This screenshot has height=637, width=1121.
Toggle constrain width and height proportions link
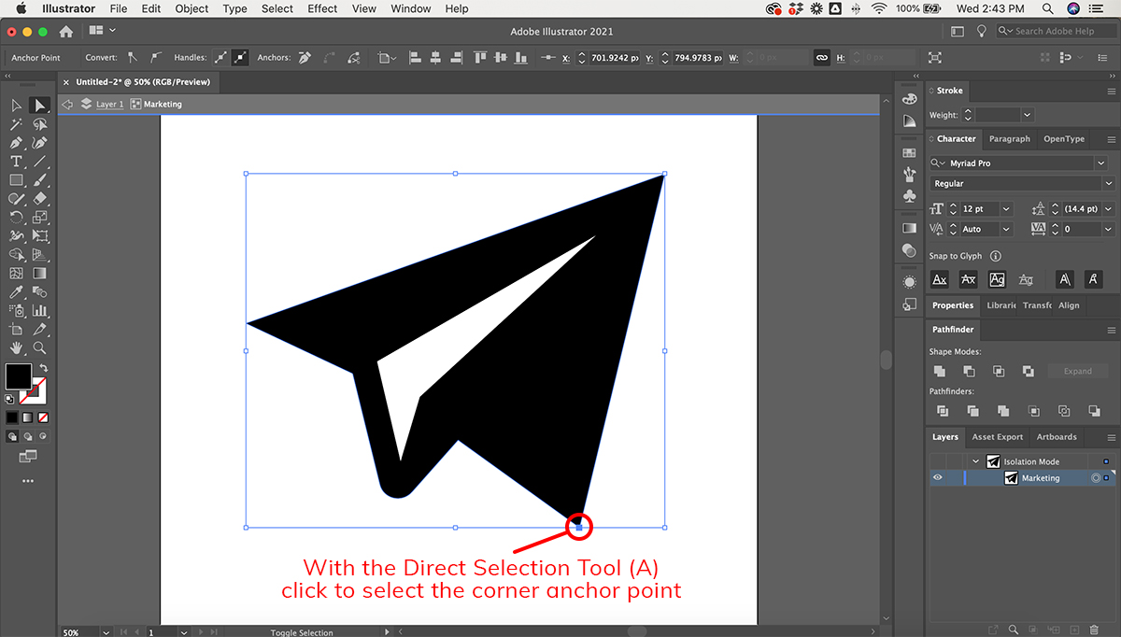point(821,58)
